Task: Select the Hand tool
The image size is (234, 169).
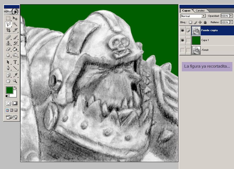Action: click(x=8, y=81)
